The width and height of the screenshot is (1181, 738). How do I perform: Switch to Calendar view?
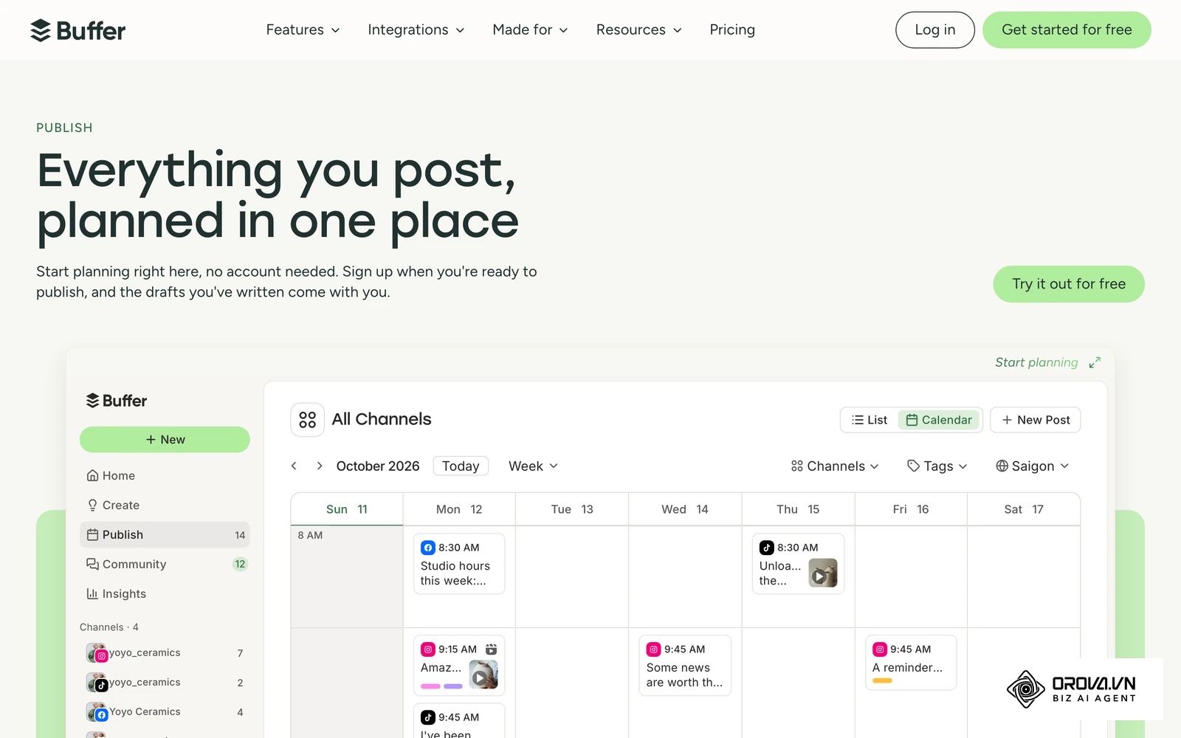(x=939, y=420)
